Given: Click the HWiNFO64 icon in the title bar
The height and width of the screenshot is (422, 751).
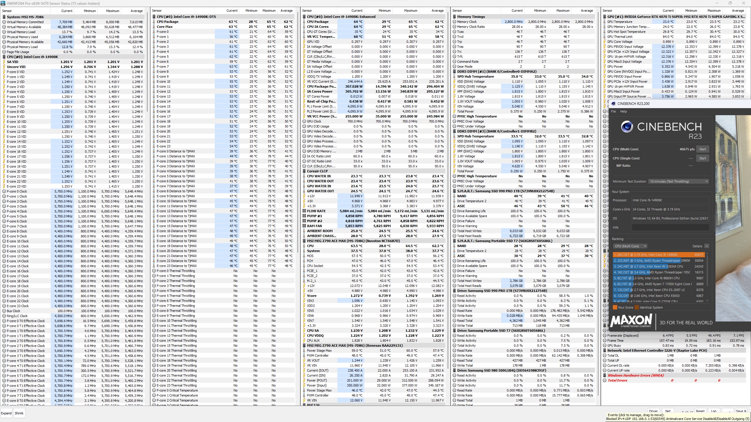Looking at the screenshot, I should coord(3,3).
